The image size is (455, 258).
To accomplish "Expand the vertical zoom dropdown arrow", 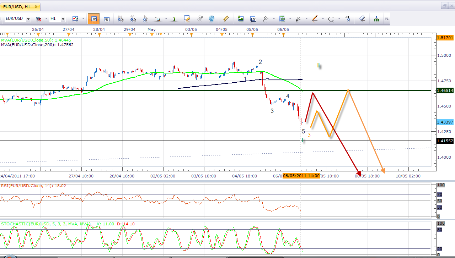I will pyautogui.click(x=165, y=19).
